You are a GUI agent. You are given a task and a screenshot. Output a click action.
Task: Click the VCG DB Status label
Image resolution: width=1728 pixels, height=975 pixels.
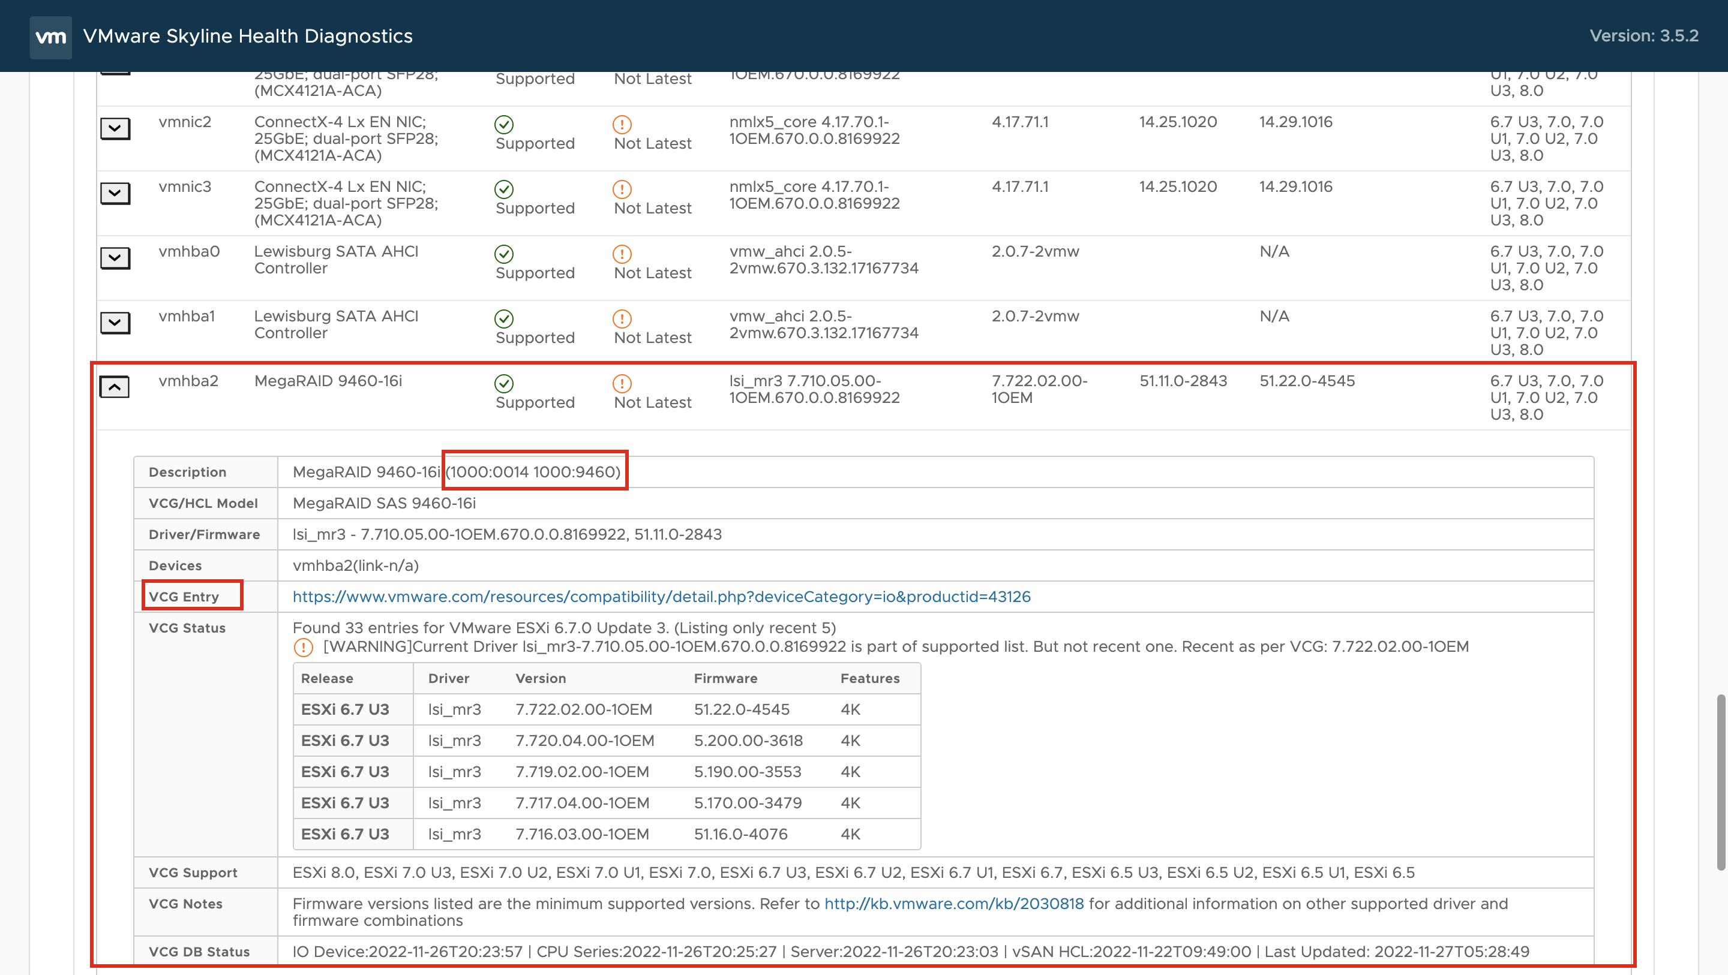[x=199, y=952]
